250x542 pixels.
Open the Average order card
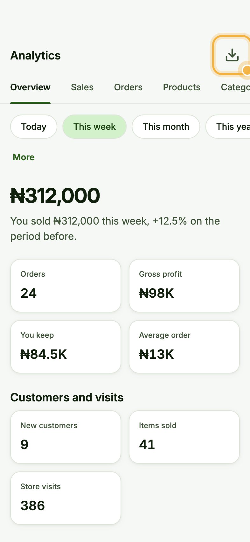(x=184, y=347)
